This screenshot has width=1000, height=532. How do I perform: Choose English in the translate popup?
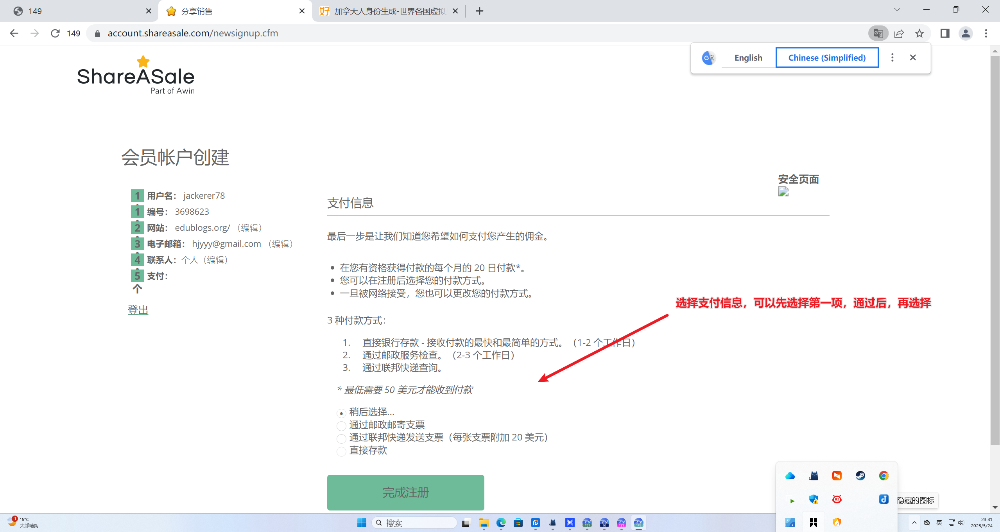748,58
